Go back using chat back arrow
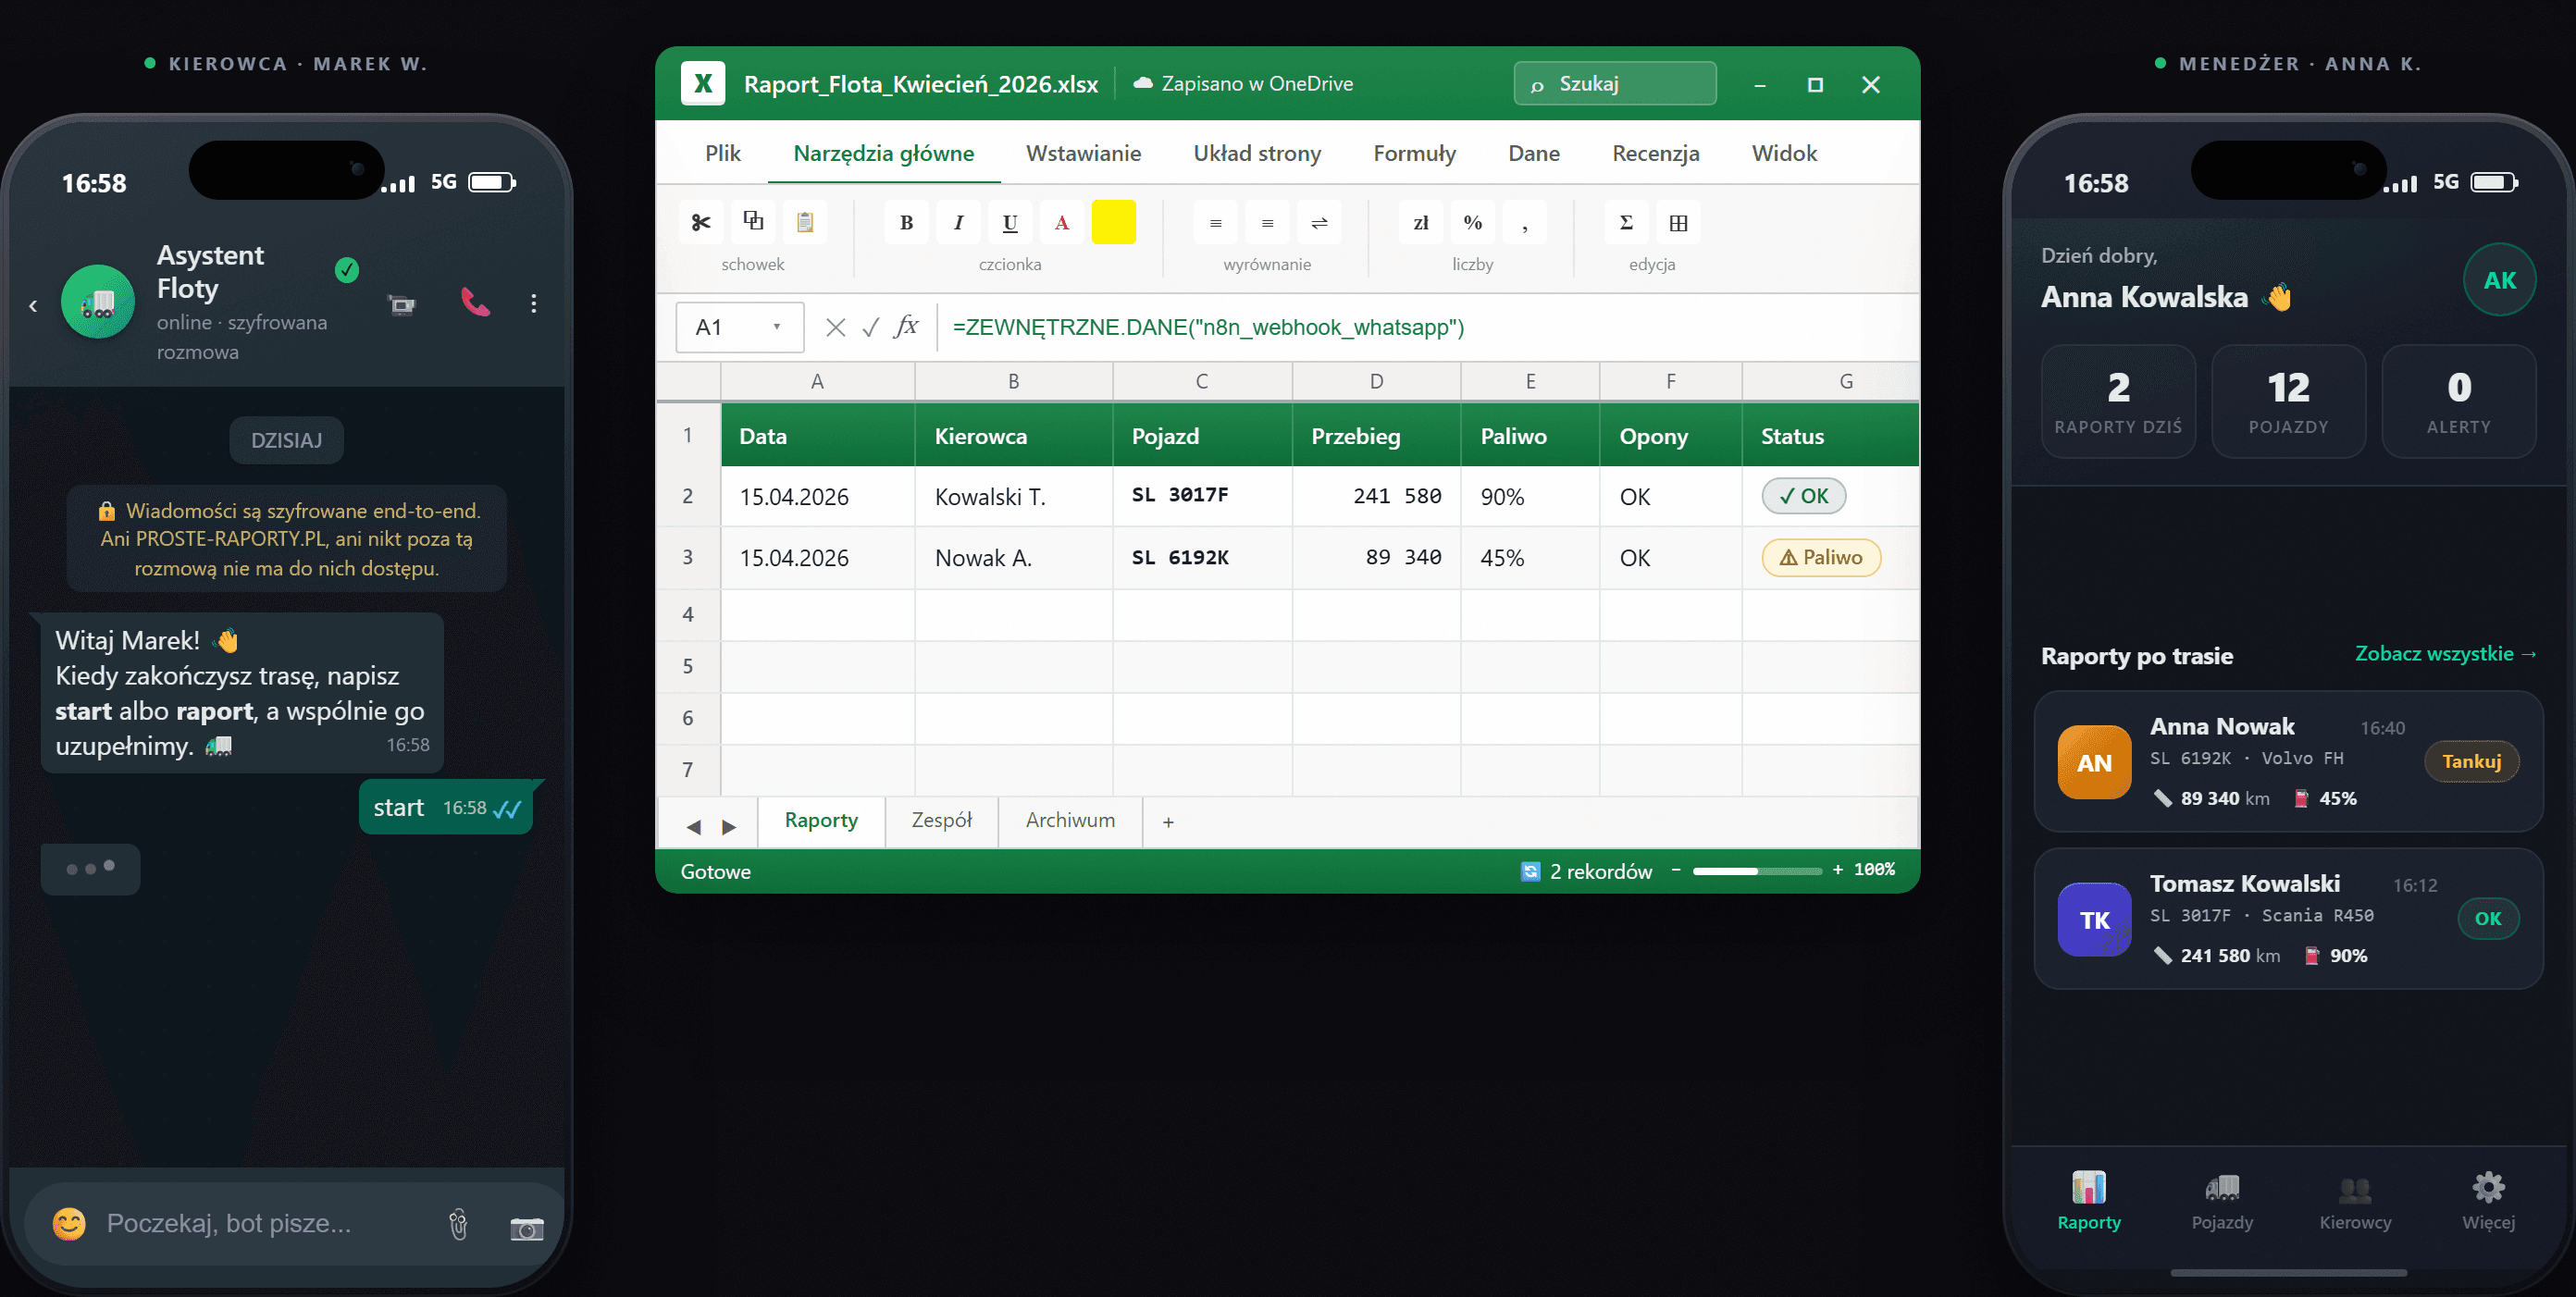 coord(33,305)
